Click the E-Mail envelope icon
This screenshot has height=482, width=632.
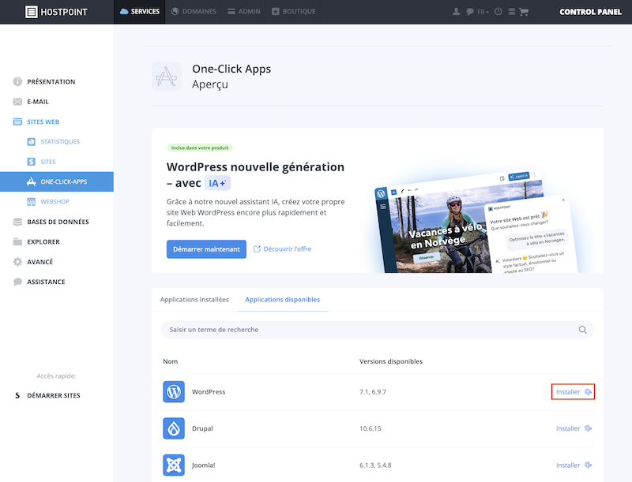17,102
